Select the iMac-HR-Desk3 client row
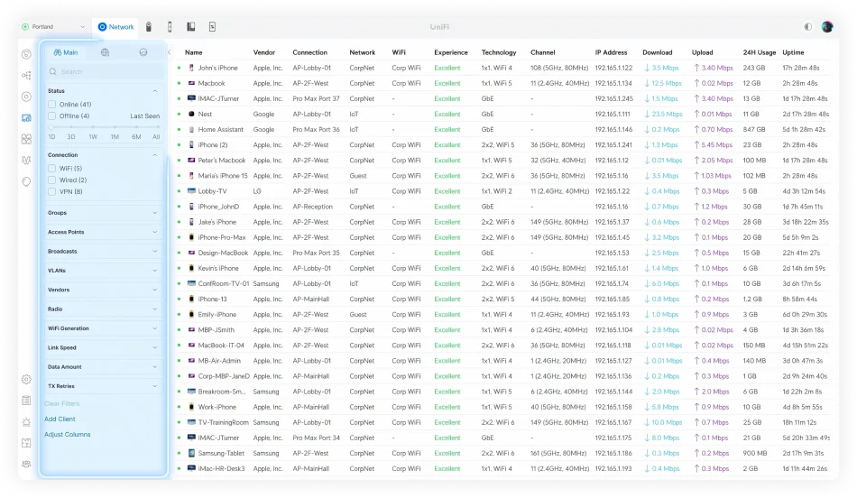The image size is (857, 498). [502, 468]
